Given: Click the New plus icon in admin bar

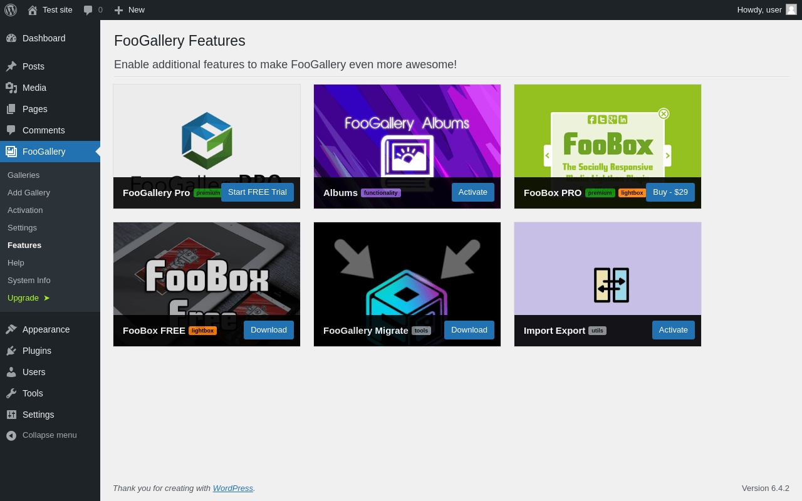Looking at the screenshot, I should pyautogui.click(x=118, y=10).
